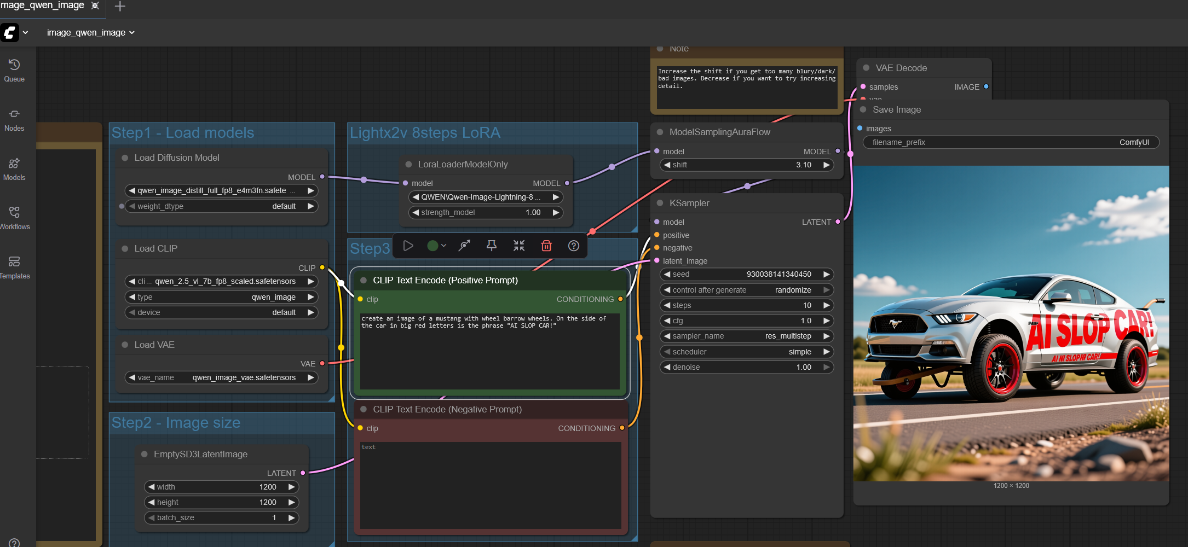Click the generated mustang image preview
This screenshot has height=547, width=1188.
1011,323
